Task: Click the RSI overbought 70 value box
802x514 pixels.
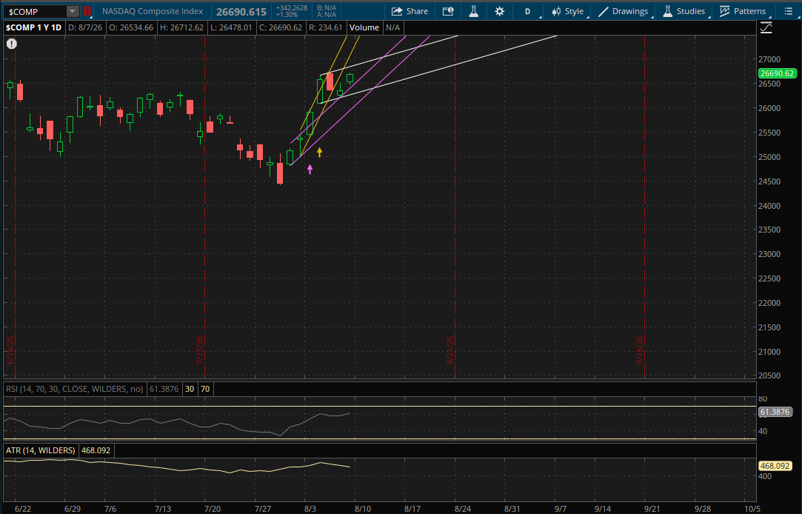Action: (x=205, y=390)
